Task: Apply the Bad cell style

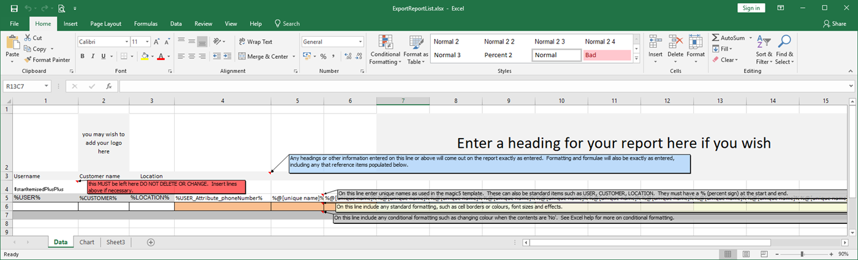Action: click(x=607, y=55)
